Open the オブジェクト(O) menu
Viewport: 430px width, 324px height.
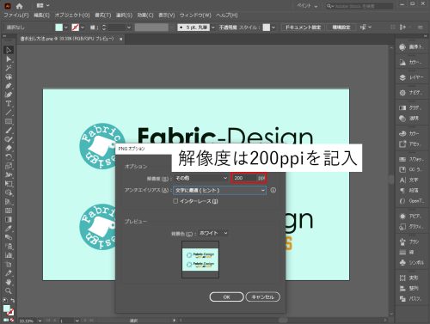point(72,15)
